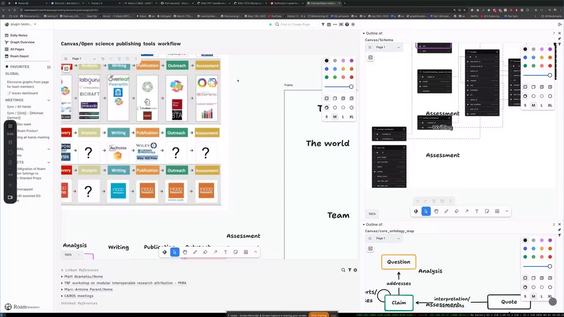Select dashed stroke style in main canvas panel
The height and width of the screenshot is (317, 564).
point(335,107)
